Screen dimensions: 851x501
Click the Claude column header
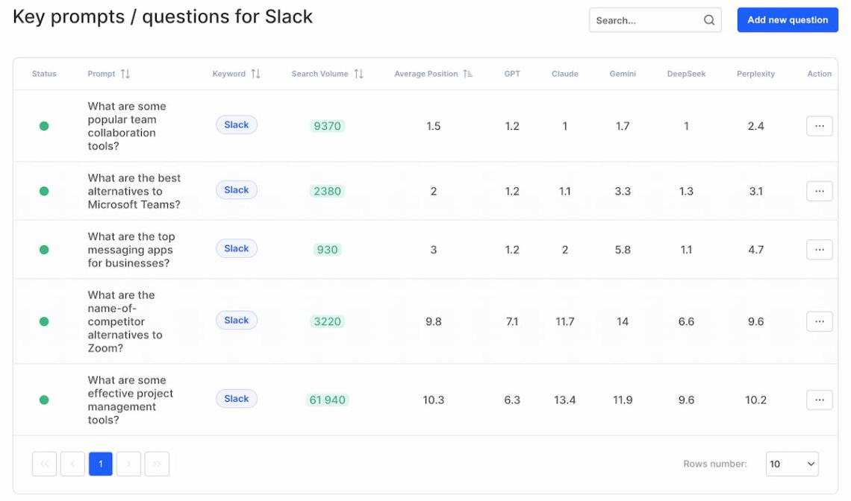[x=565, y=74]
